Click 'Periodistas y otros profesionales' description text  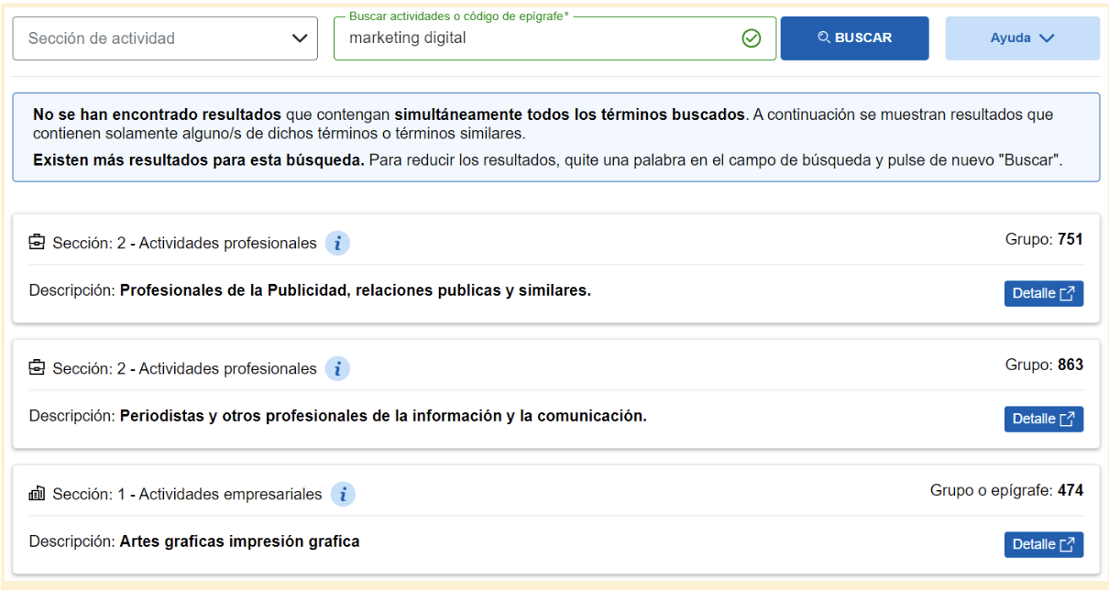pos(383,416)
